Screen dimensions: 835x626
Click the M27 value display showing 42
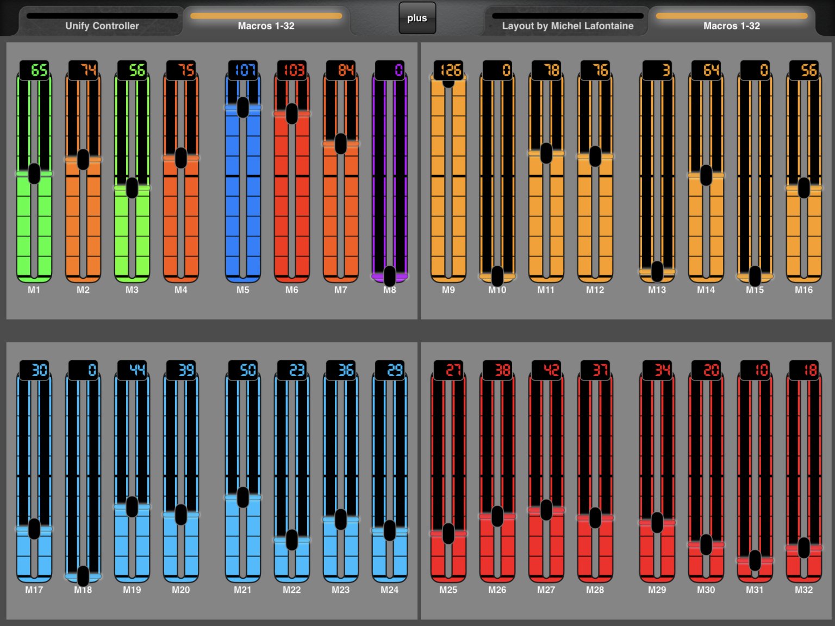tap(546, 370)
